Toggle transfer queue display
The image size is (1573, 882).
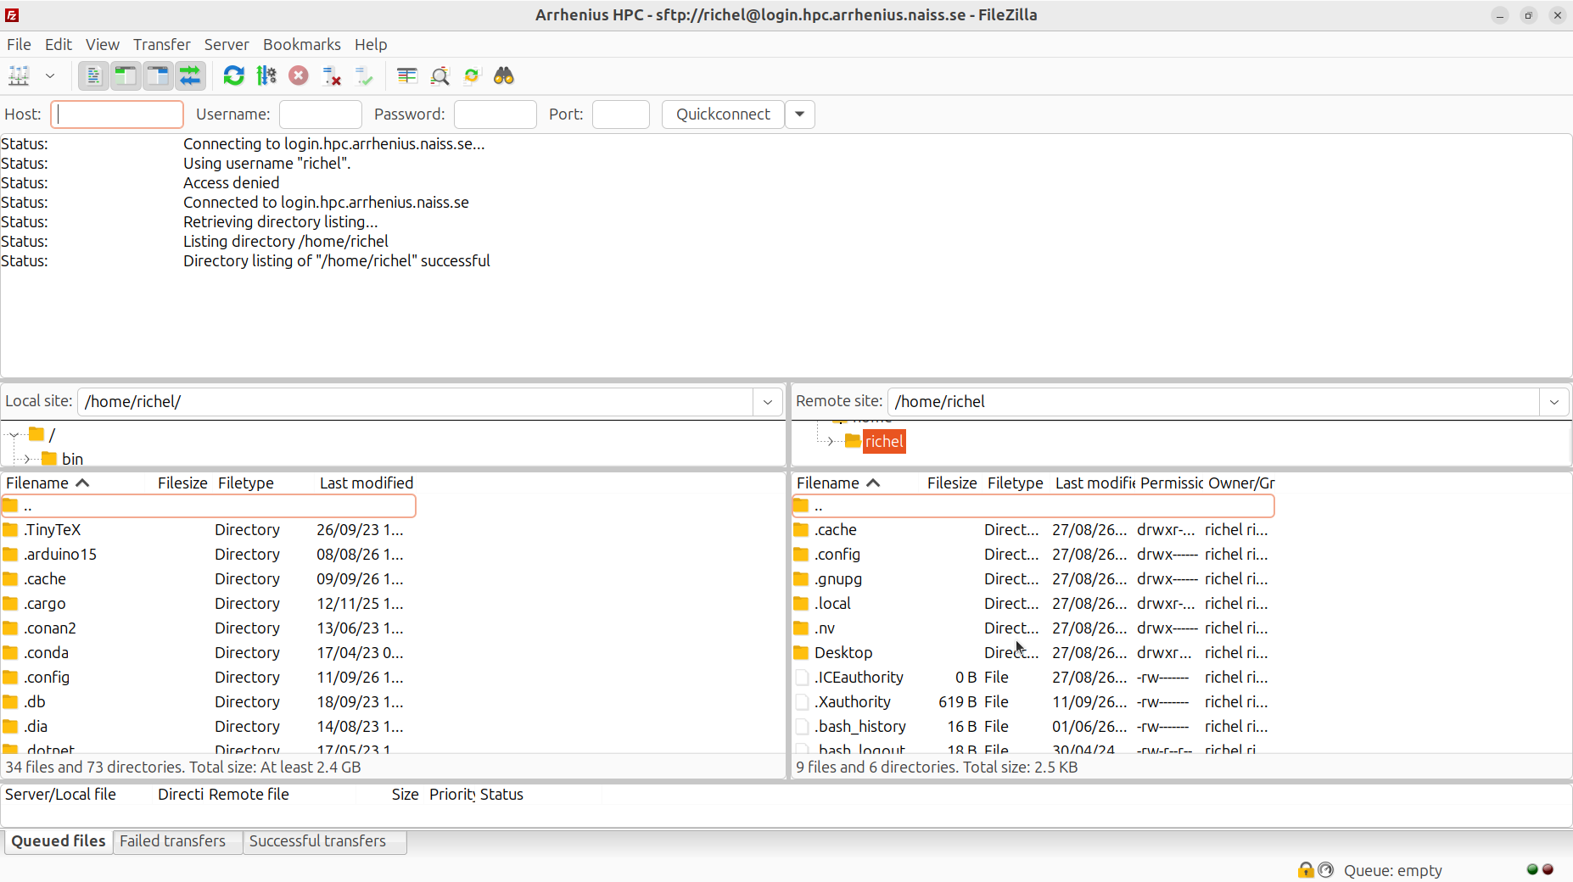click(x=190, y=76)
